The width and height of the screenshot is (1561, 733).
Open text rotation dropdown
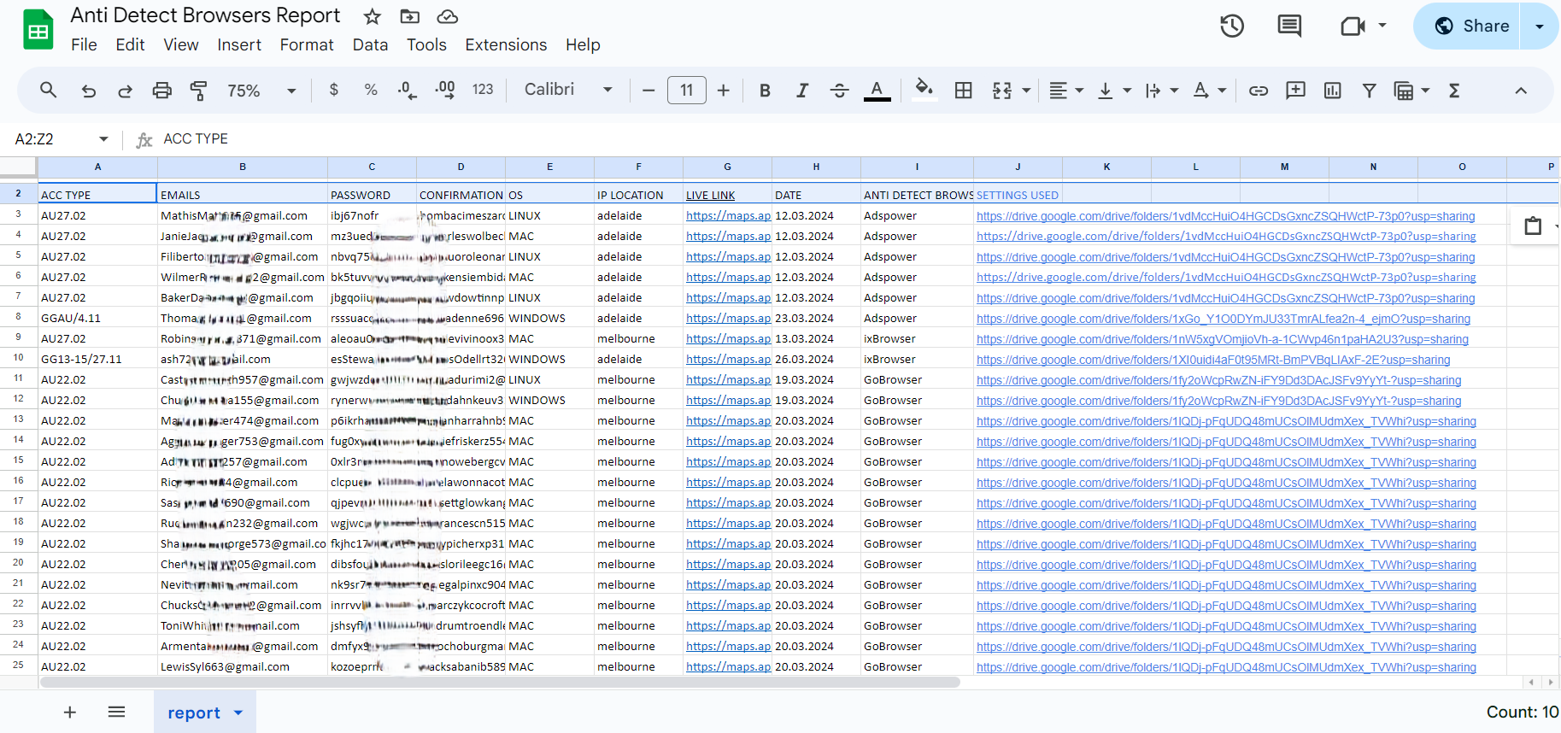coord(1209,91)
